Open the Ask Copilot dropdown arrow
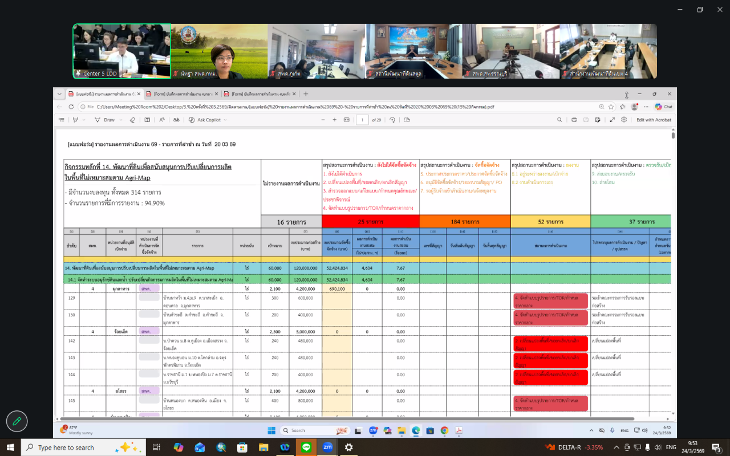The height and width of the screenshot is (456, 730). point(225,120)
